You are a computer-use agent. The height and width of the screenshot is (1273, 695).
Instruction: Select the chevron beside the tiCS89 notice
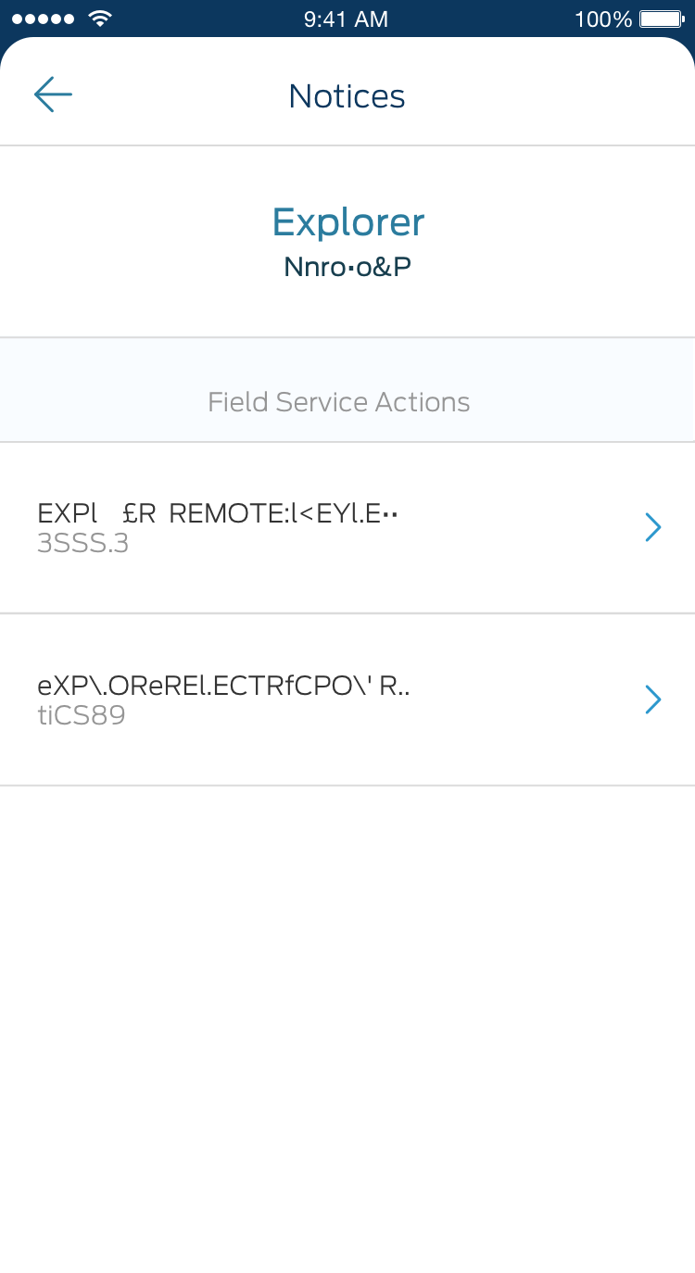[653, 700]
